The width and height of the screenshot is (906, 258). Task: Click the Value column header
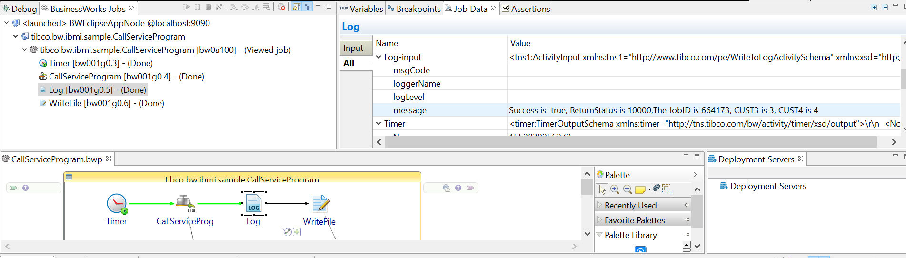pyautogui.click(x=704, y=43)
